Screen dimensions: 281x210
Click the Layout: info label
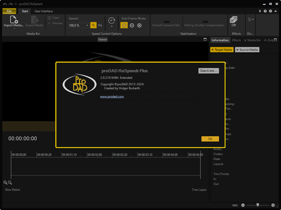219,164
